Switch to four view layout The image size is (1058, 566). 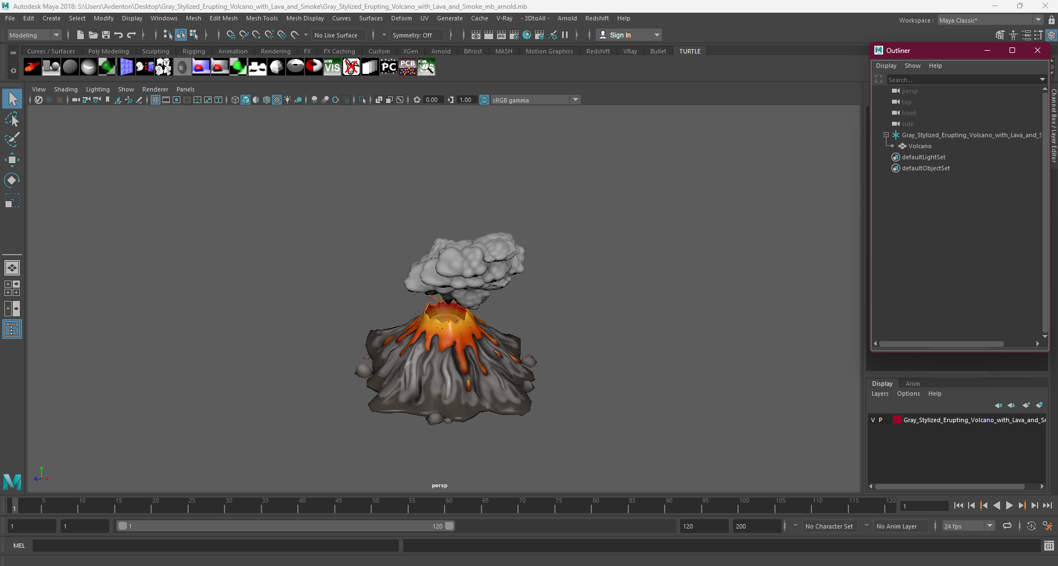pos(12,288)
